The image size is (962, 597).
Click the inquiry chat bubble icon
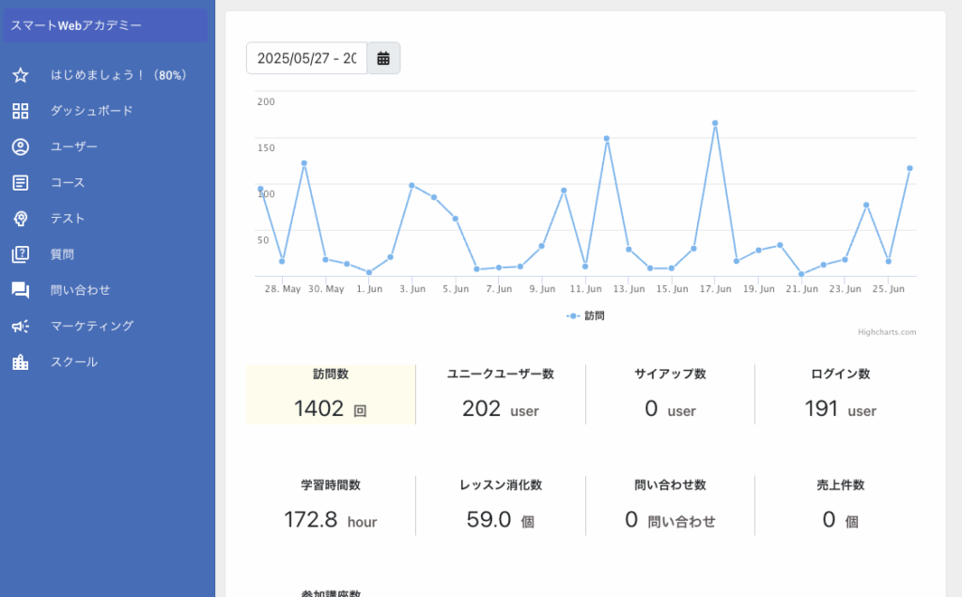[x=21, y=291]
